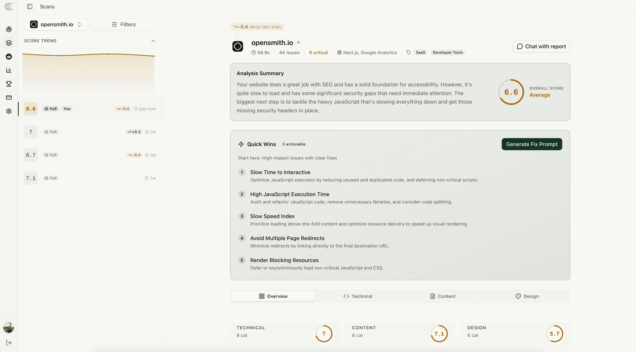
Task: Click the 44 issues count
Action: coord(289,52)
